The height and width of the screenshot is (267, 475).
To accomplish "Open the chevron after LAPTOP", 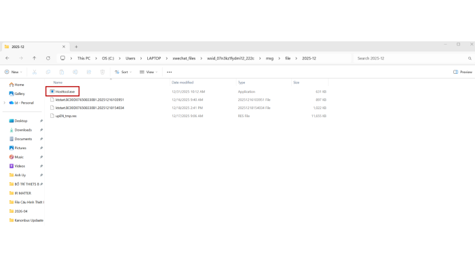I will coord(167,58).
